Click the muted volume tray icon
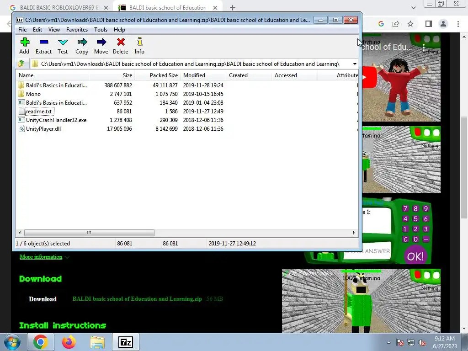 pos(422,342)
